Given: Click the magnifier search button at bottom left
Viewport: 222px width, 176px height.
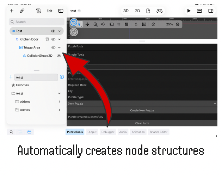Looking at the screenshot, I should tap(11, 132).
